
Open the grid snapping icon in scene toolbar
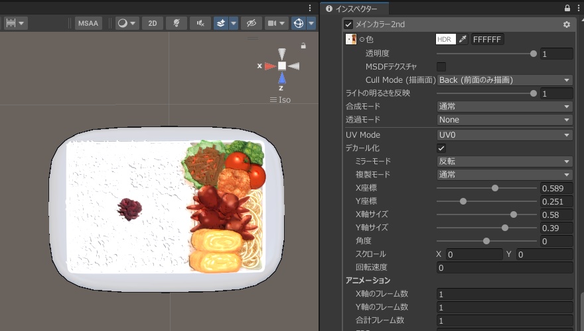11,23
